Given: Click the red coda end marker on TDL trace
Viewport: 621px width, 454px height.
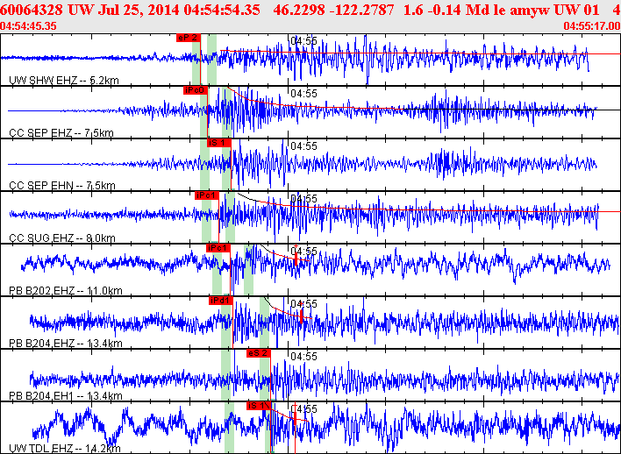Looking at the screenshot, I should tap(295, 418).
